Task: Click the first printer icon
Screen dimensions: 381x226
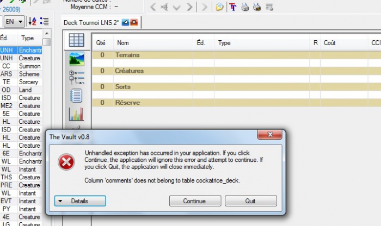Action: coord(245,7)
